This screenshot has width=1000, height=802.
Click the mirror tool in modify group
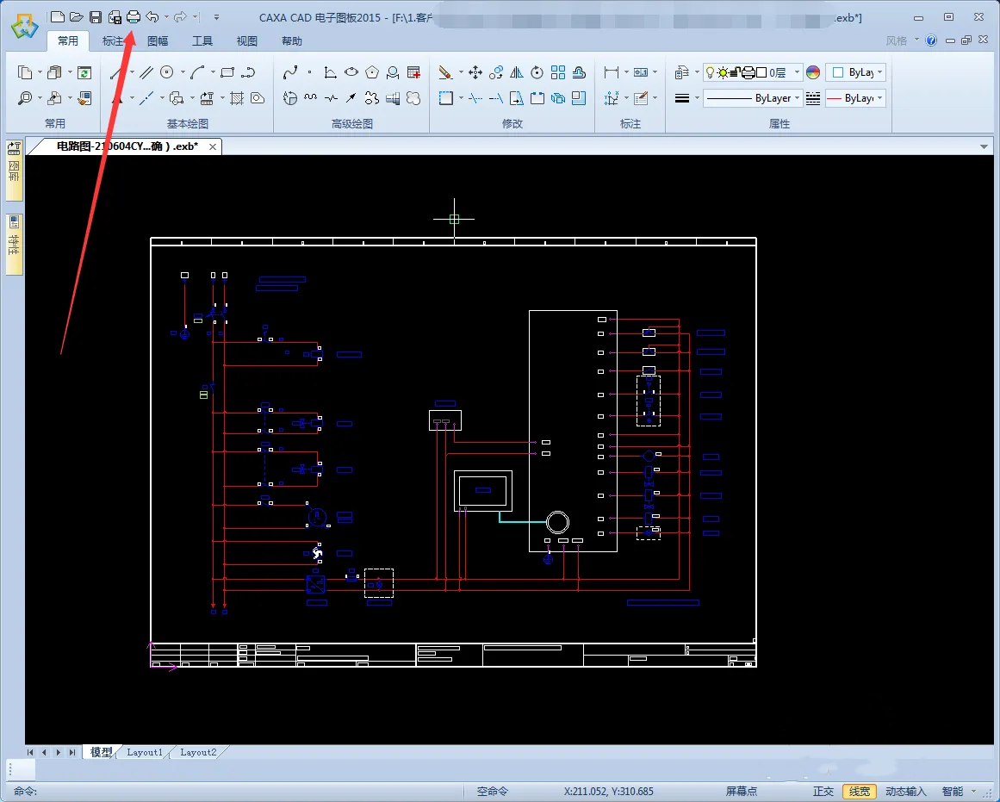(x=516, y=73)
